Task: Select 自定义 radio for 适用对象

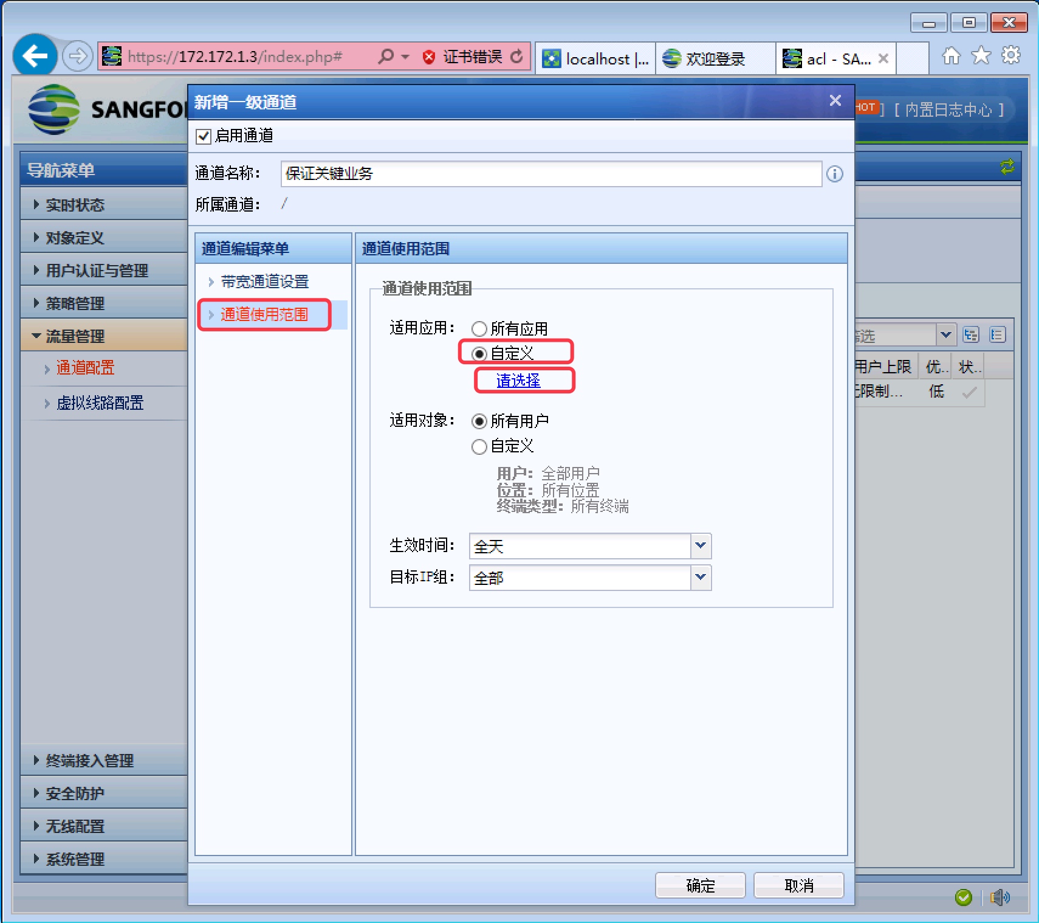Action: [x=479, y=447]
